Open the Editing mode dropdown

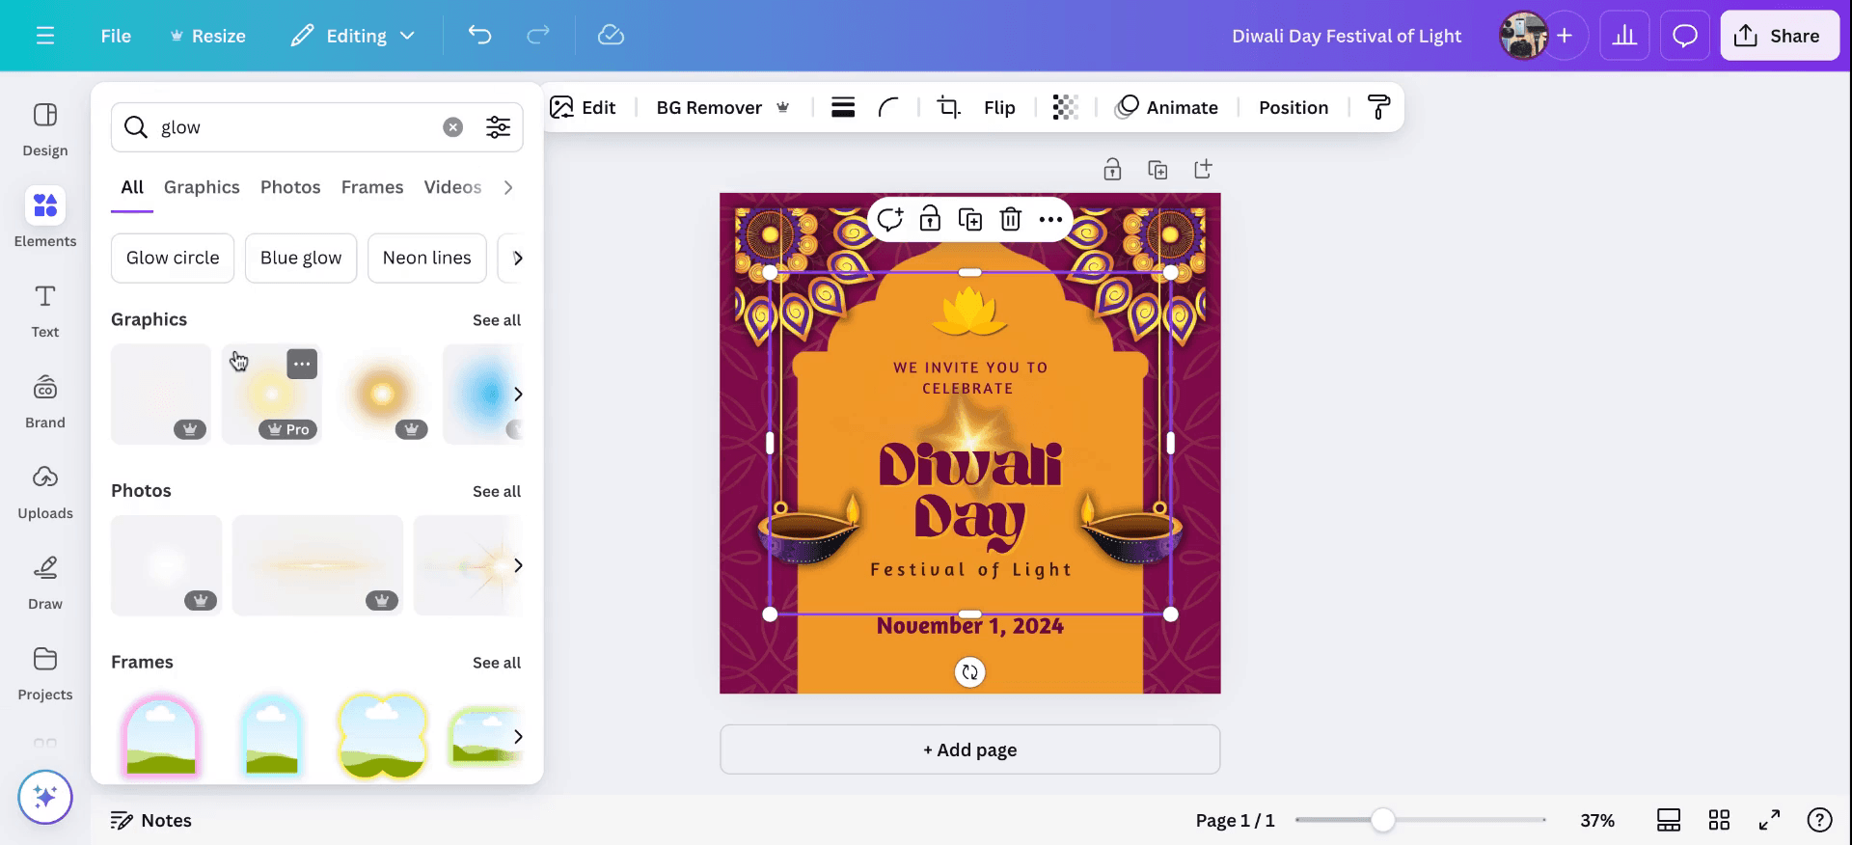click(353, 36)
